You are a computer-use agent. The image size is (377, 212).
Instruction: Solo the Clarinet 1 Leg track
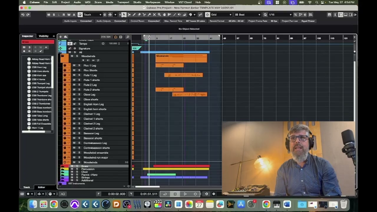[79, 114]
